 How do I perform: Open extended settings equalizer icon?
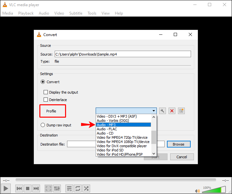pos(57,188)
